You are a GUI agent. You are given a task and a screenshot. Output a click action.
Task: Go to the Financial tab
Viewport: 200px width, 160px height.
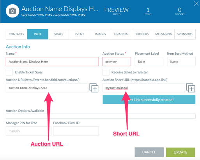pyautogui.click(x=121, y=34)
